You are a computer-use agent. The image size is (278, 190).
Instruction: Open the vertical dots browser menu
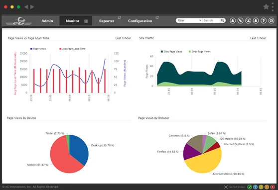click(273, 7)
